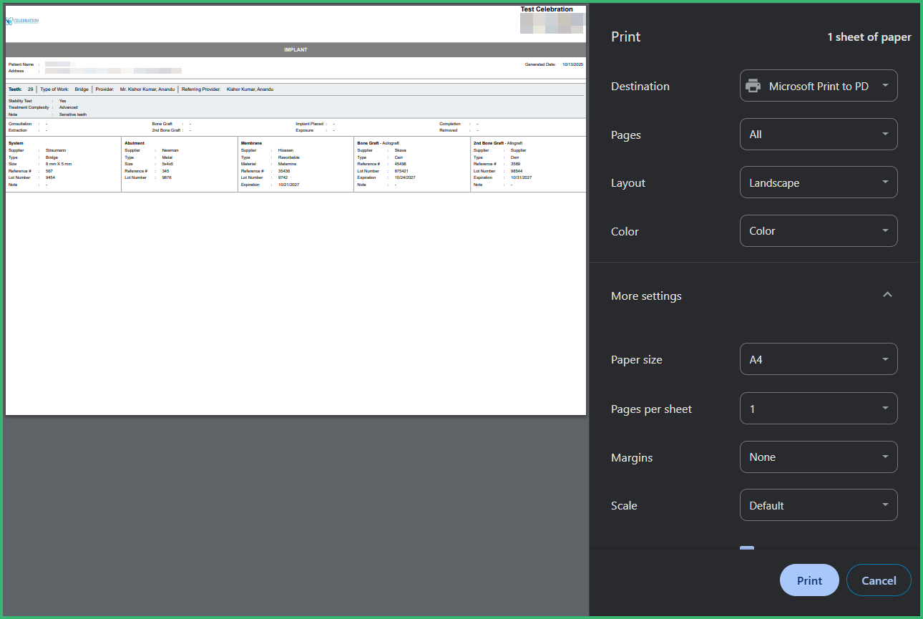Click the 'Advanced' complexity value
This screenshot has width=923, height=619.
pyautogui.click(x=69, y=107)
